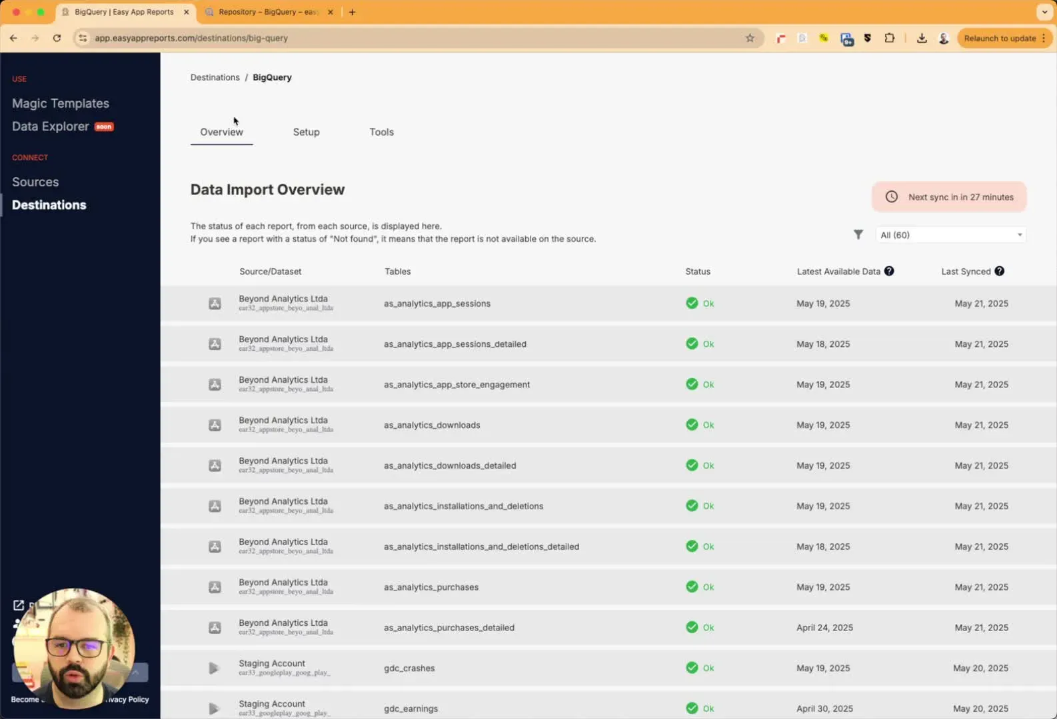Click App Store icon for as_analytics_downloads_detailed row
Image resolution: width=1057 pixels, height=719 pixels.
(215, 465)
